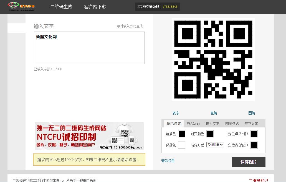286x182 pixels.
Task: Pick the 前景色 color swatch
Action: coord(182,134)
